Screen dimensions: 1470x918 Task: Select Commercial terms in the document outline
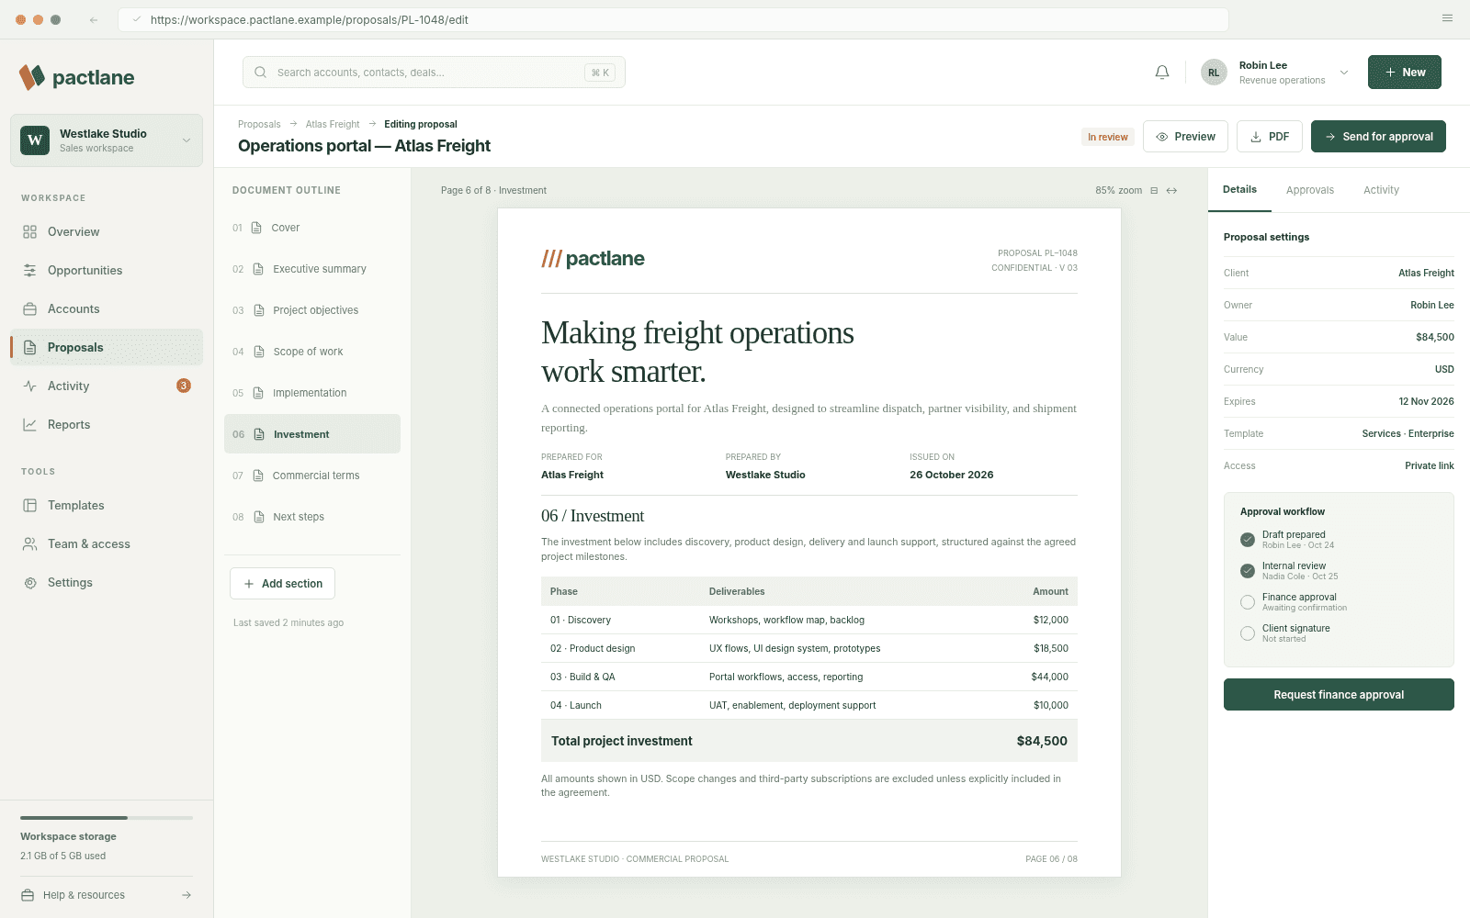312,476
